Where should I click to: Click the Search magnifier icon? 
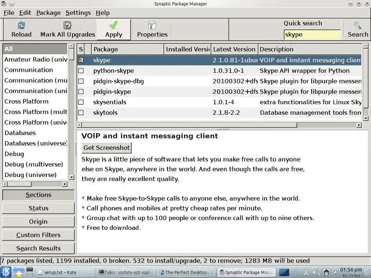358,25
